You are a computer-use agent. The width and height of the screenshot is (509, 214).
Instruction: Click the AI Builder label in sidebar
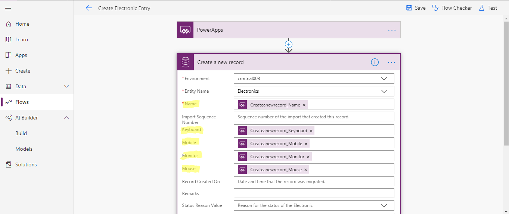click(x=27, y=118)
